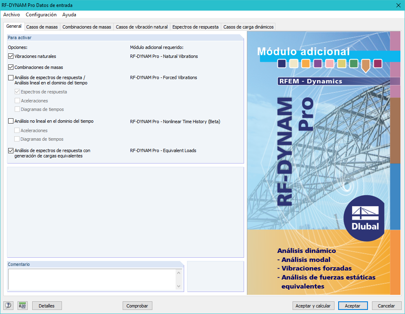The image size is (405, 314).
Task: Click the Comprobar button
Action: (x=137, y=306)
